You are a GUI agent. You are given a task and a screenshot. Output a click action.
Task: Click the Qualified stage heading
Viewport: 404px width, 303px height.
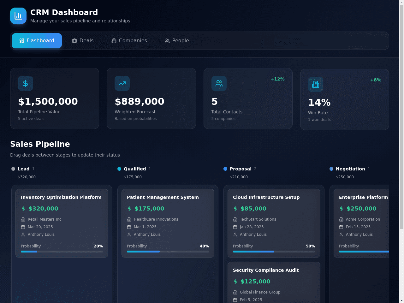coord(135,169)
